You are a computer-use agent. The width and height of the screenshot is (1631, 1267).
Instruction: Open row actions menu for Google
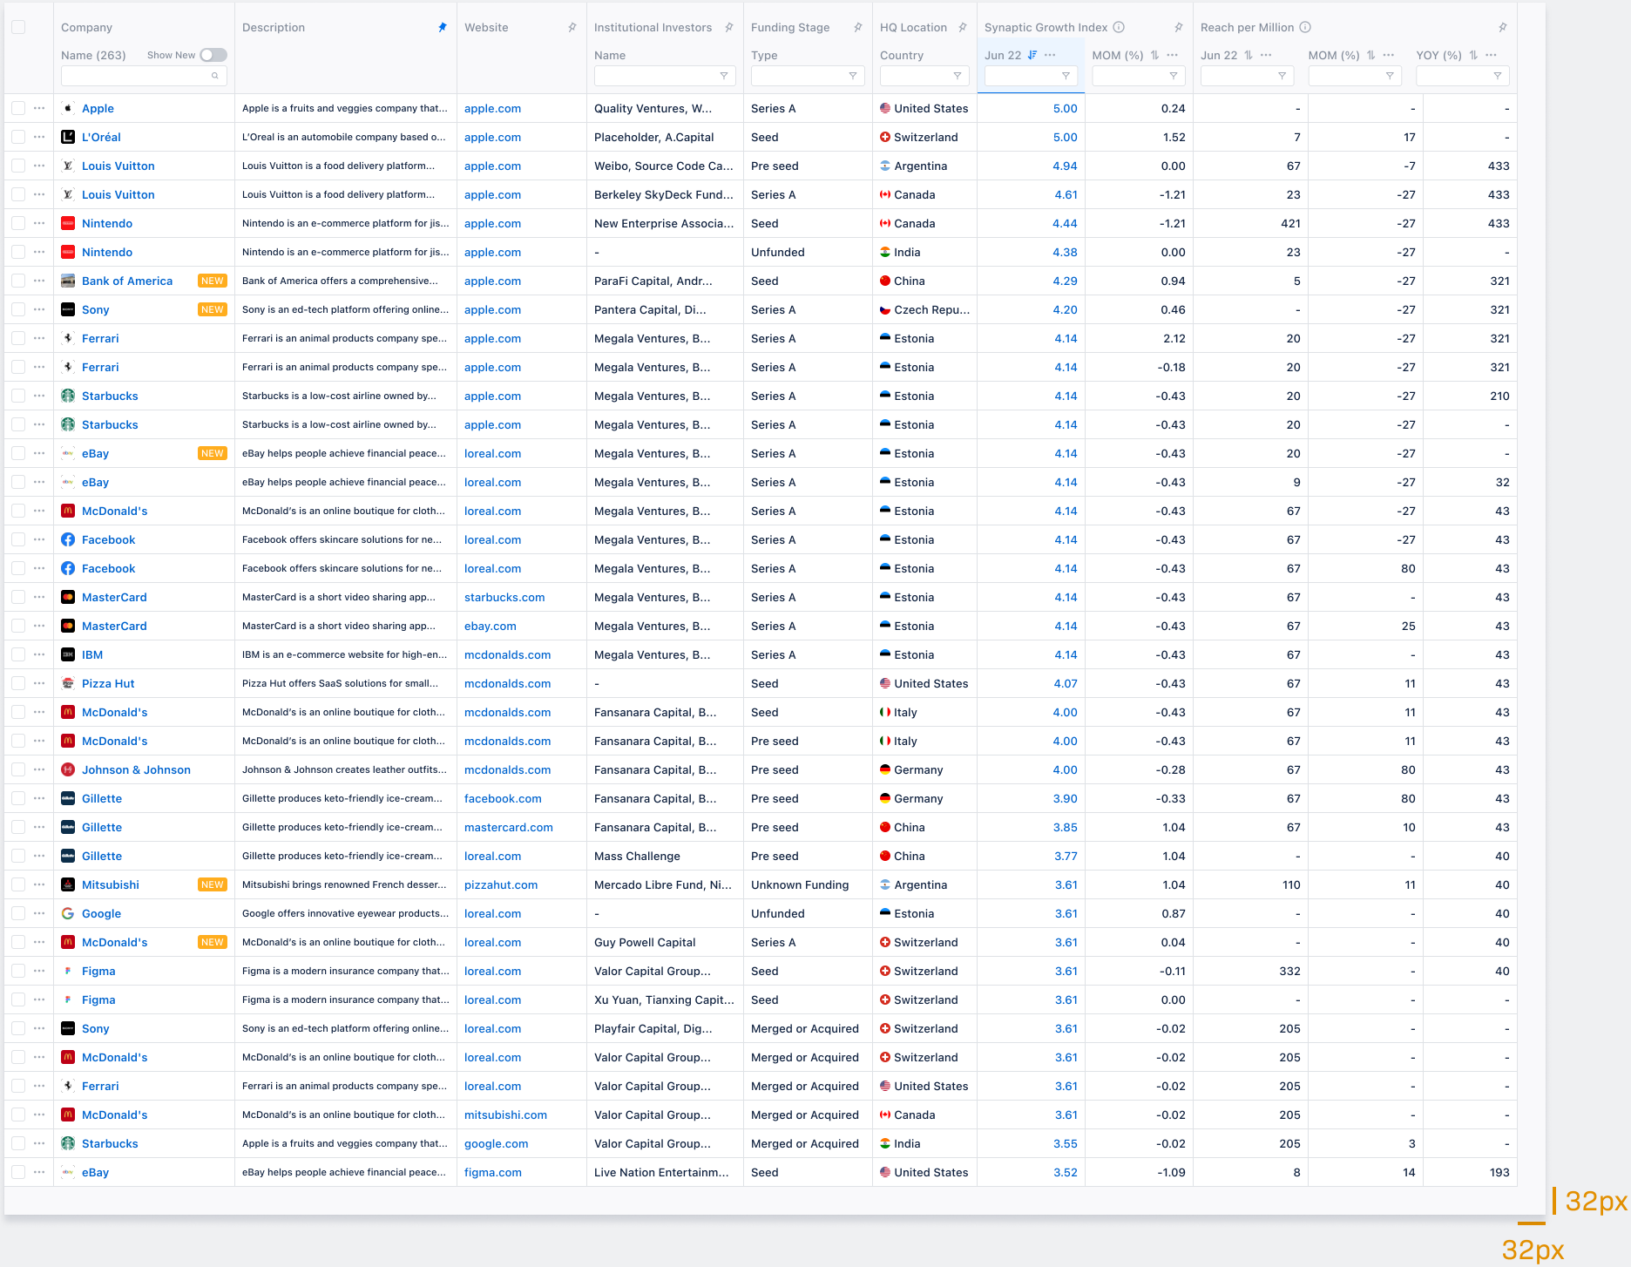pos(39,913)
